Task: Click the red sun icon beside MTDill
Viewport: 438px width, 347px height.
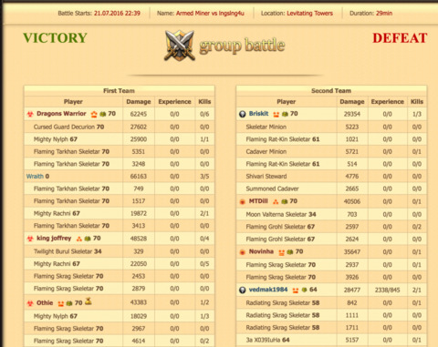Action: point(243,201)
